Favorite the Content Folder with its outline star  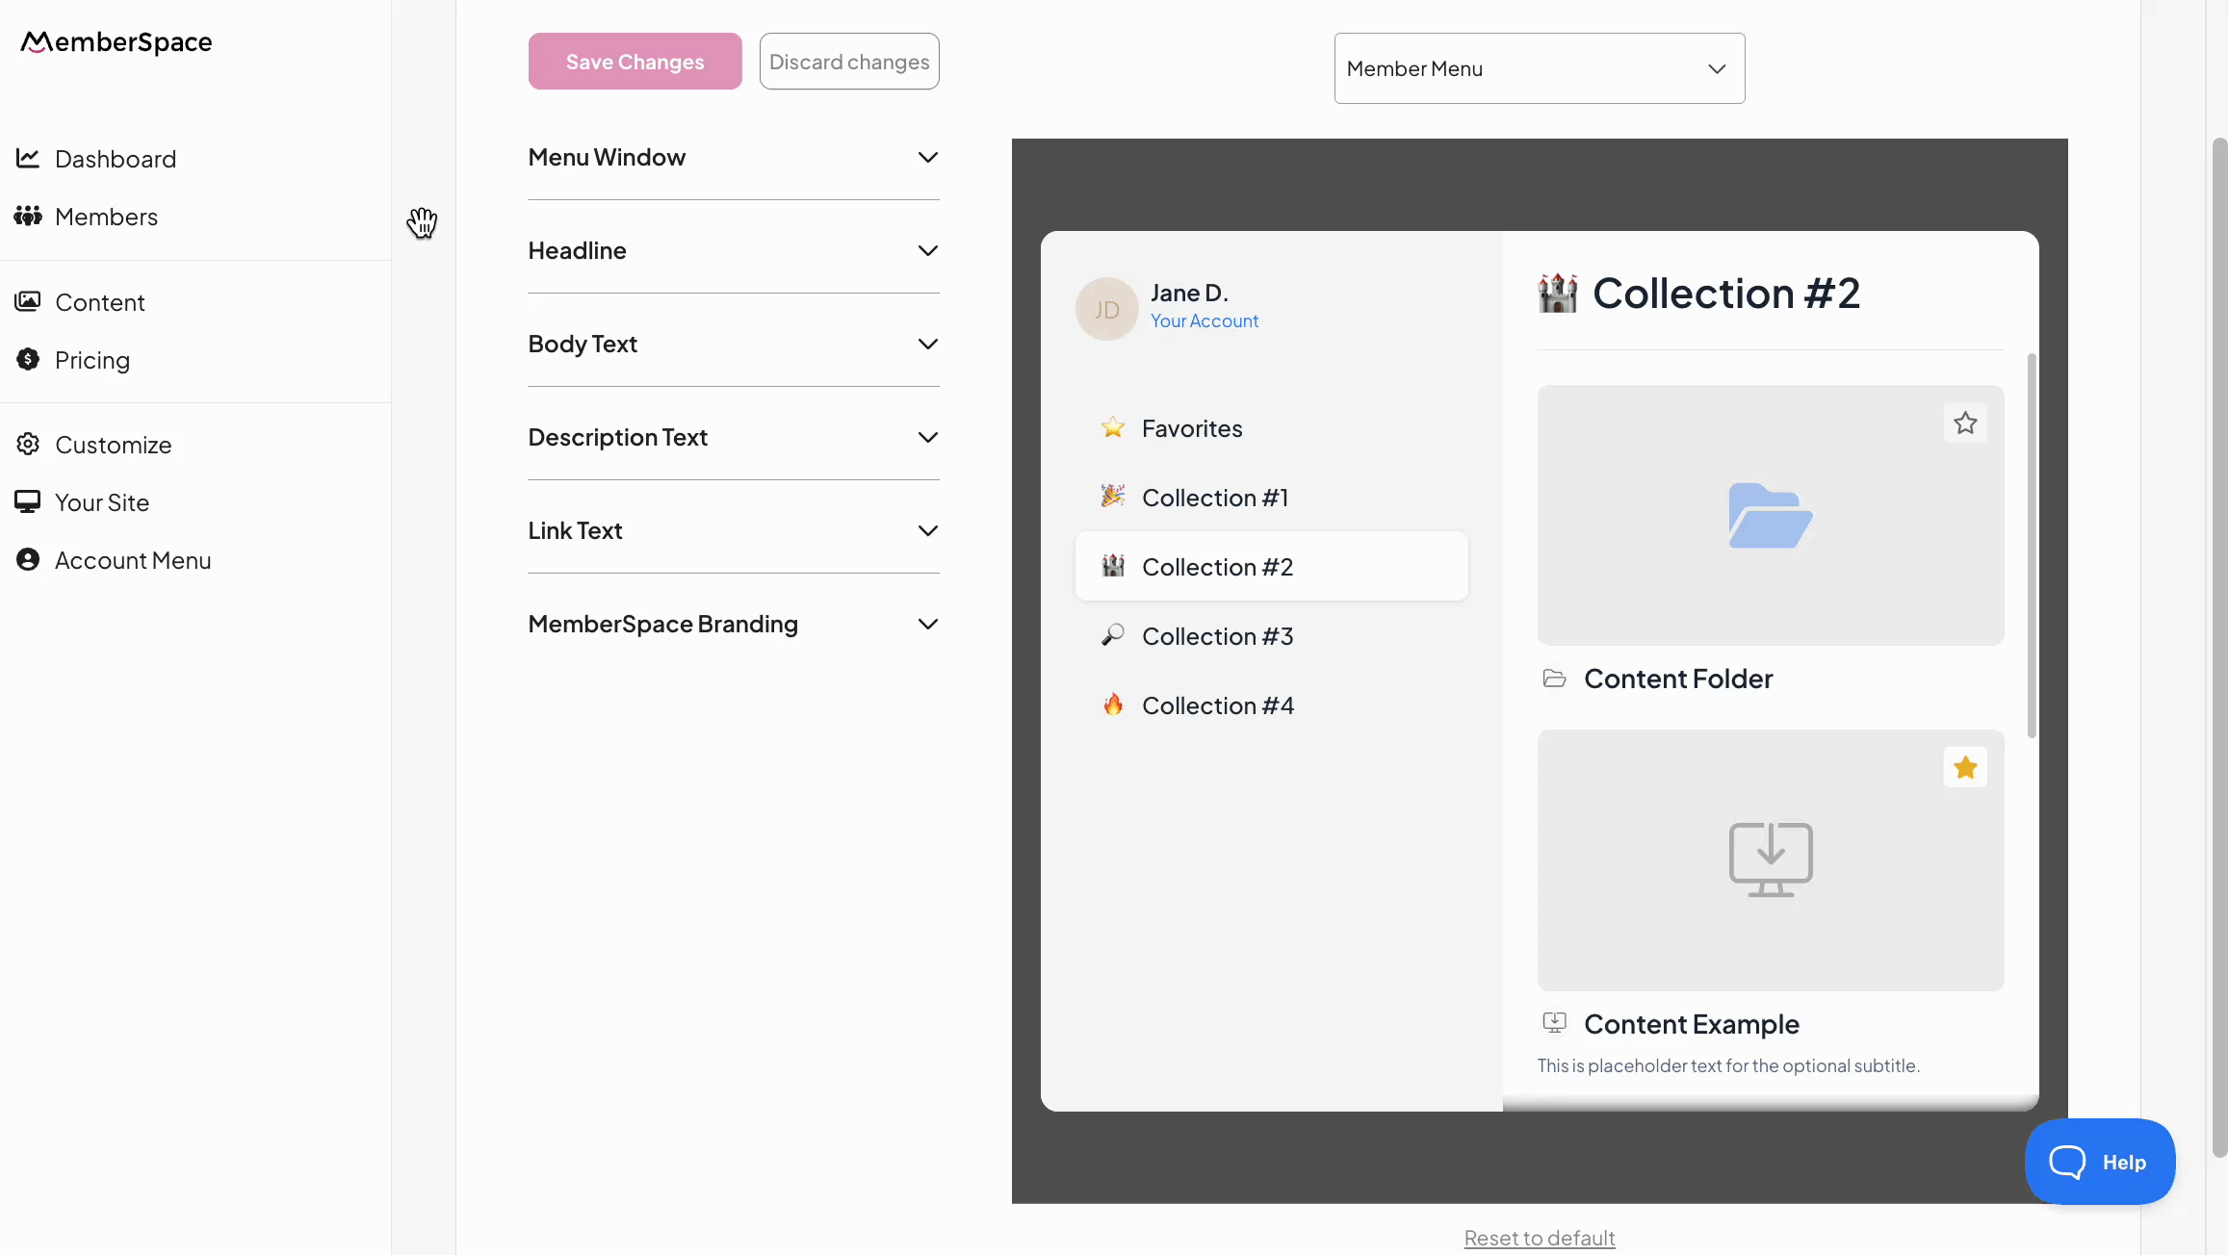pyautogui.click(x=1965, y=423)
